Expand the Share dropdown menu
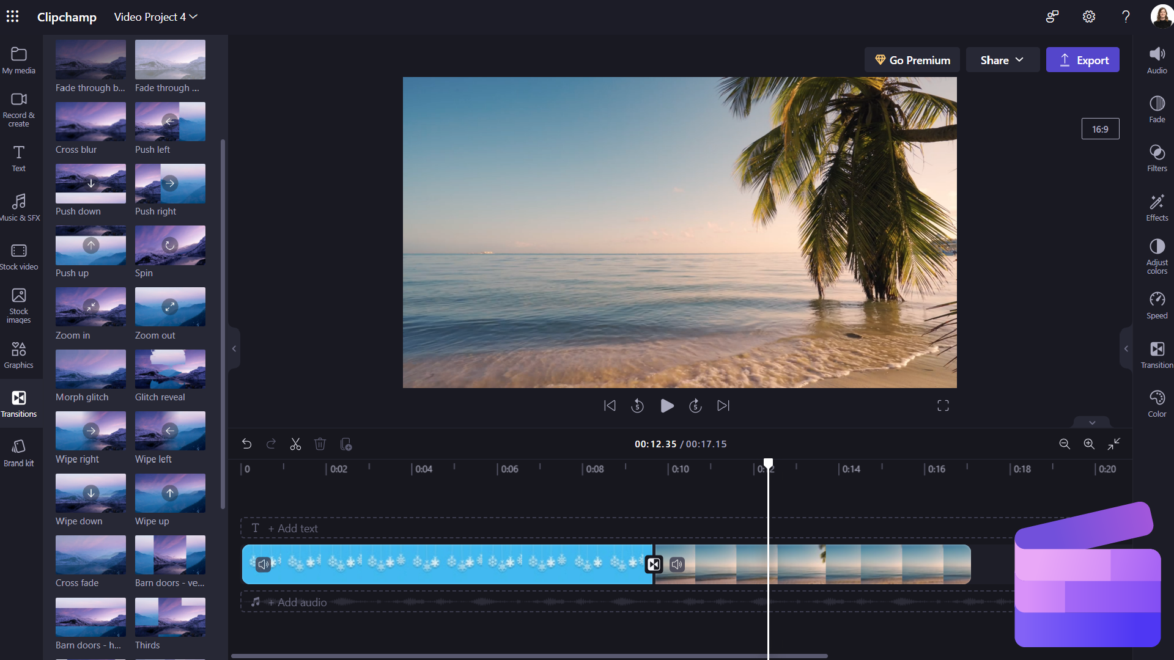The image size is (1174, 660). [1002, 60]
